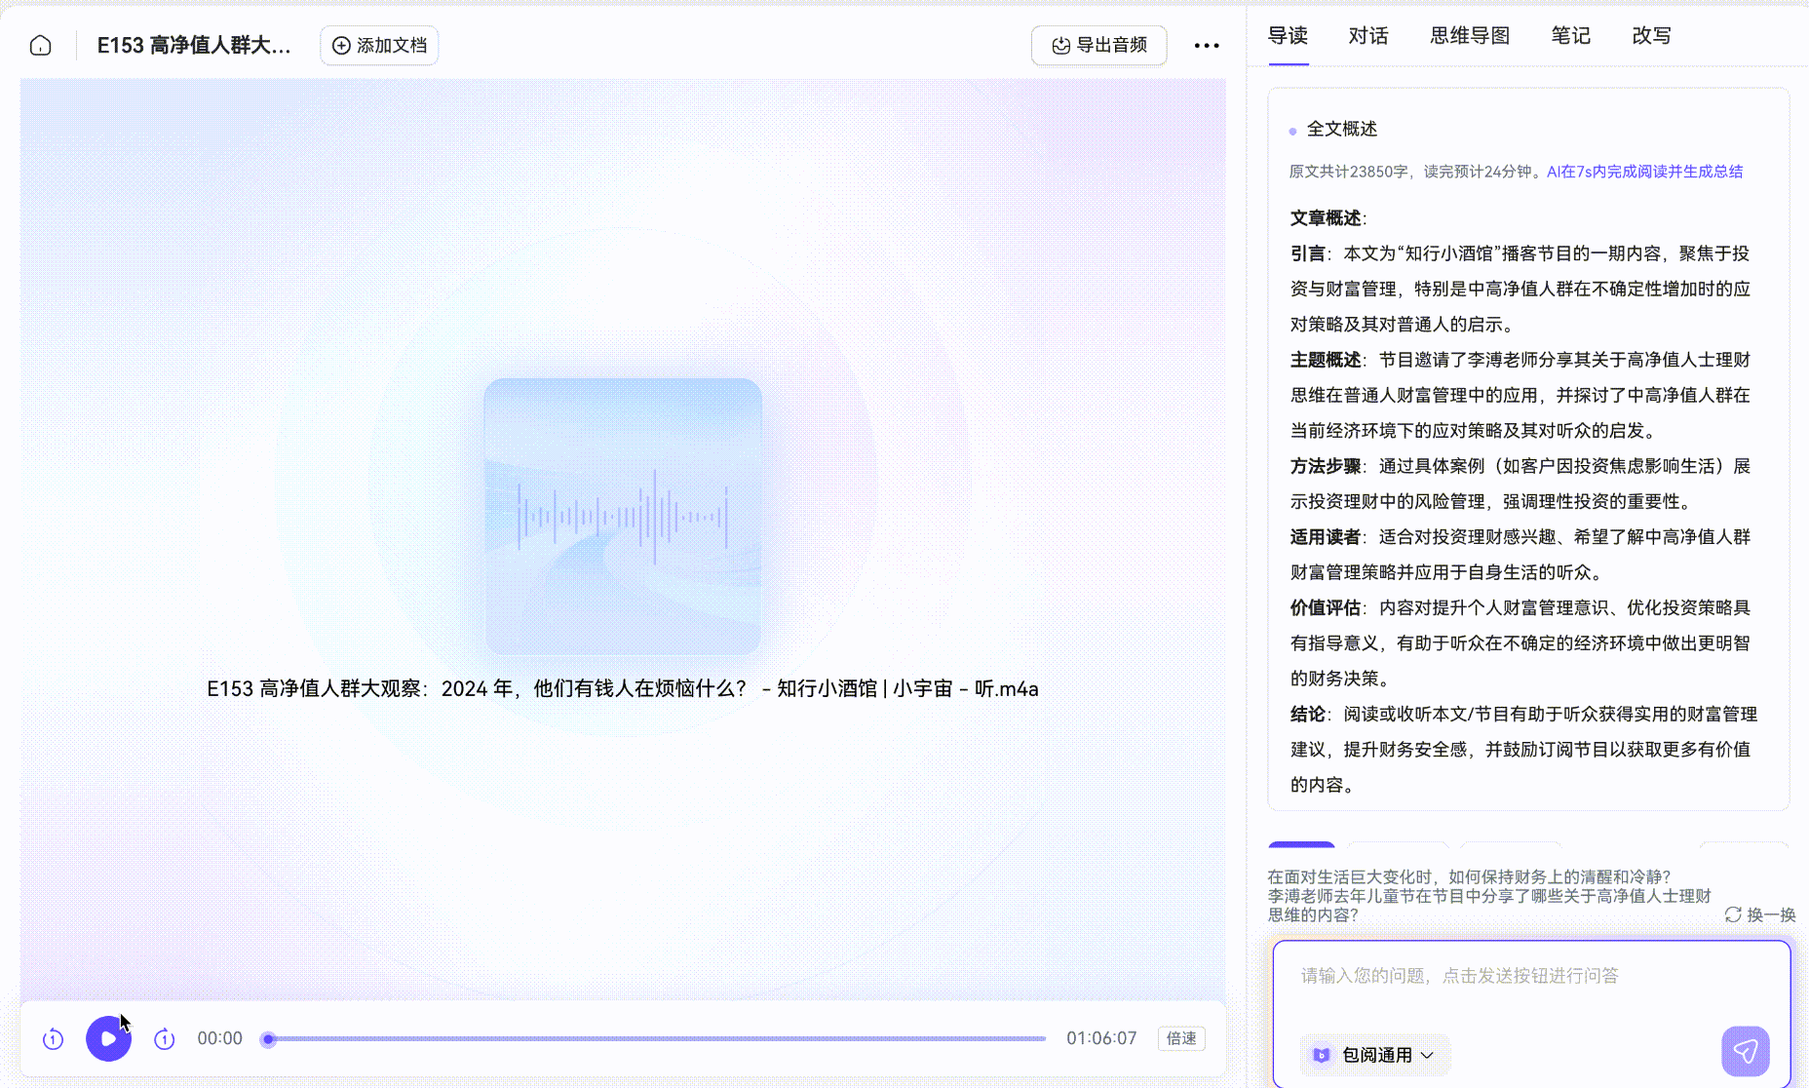Screen dimensions: 1809x1088
Task: Skip forward using the forward skip icon
Action: pyautogui.click(x=164, y=1039)
